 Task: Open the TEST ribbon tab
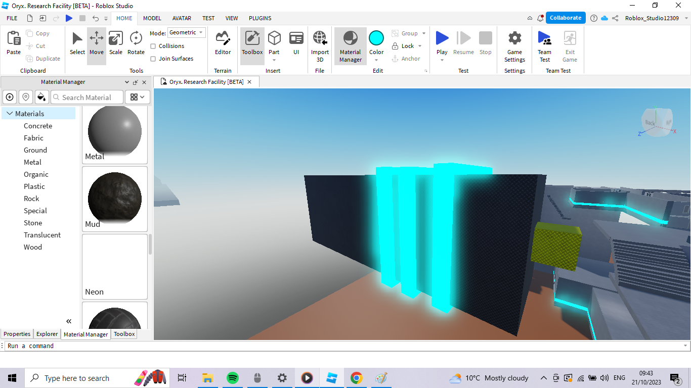(208, 18)
